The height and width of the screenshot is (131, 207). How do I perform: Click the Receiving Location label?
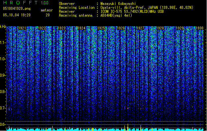click(x=77, y=8)
